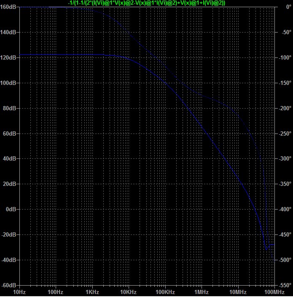Screen dimensions: 293x297
Task: Click the -450° phase axis label
Action: click(285, 234)
